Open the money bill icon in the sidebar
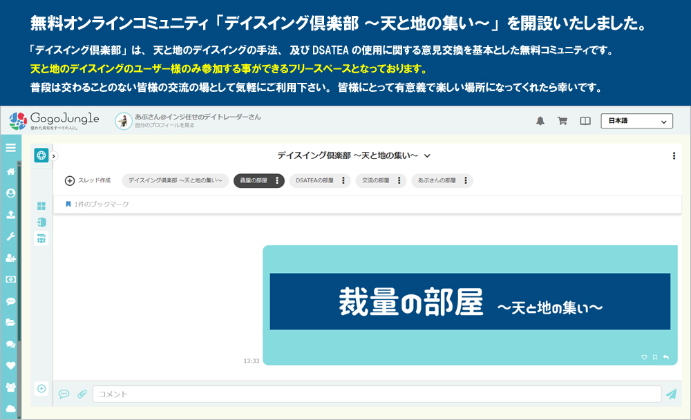 [x=10, y=279]
